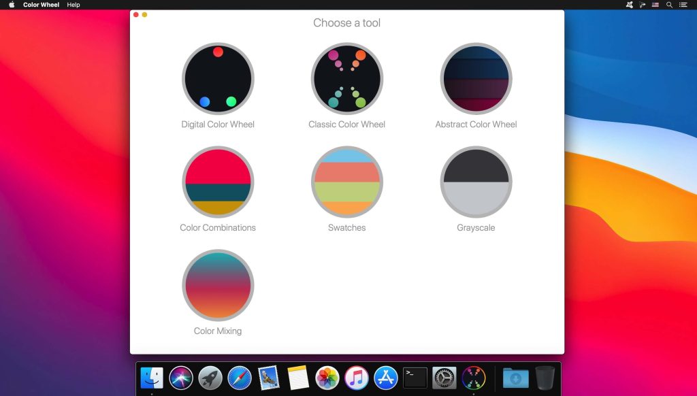
Task: Launch the Color Mixing tool
Action: tap(218, 285)
